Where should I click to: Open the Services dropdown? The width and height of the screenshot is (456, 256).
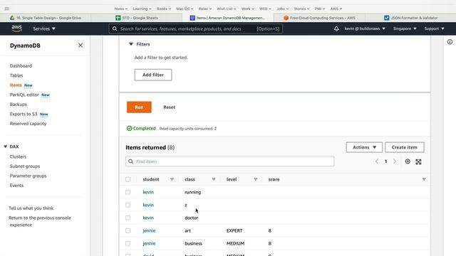[44, 28]
